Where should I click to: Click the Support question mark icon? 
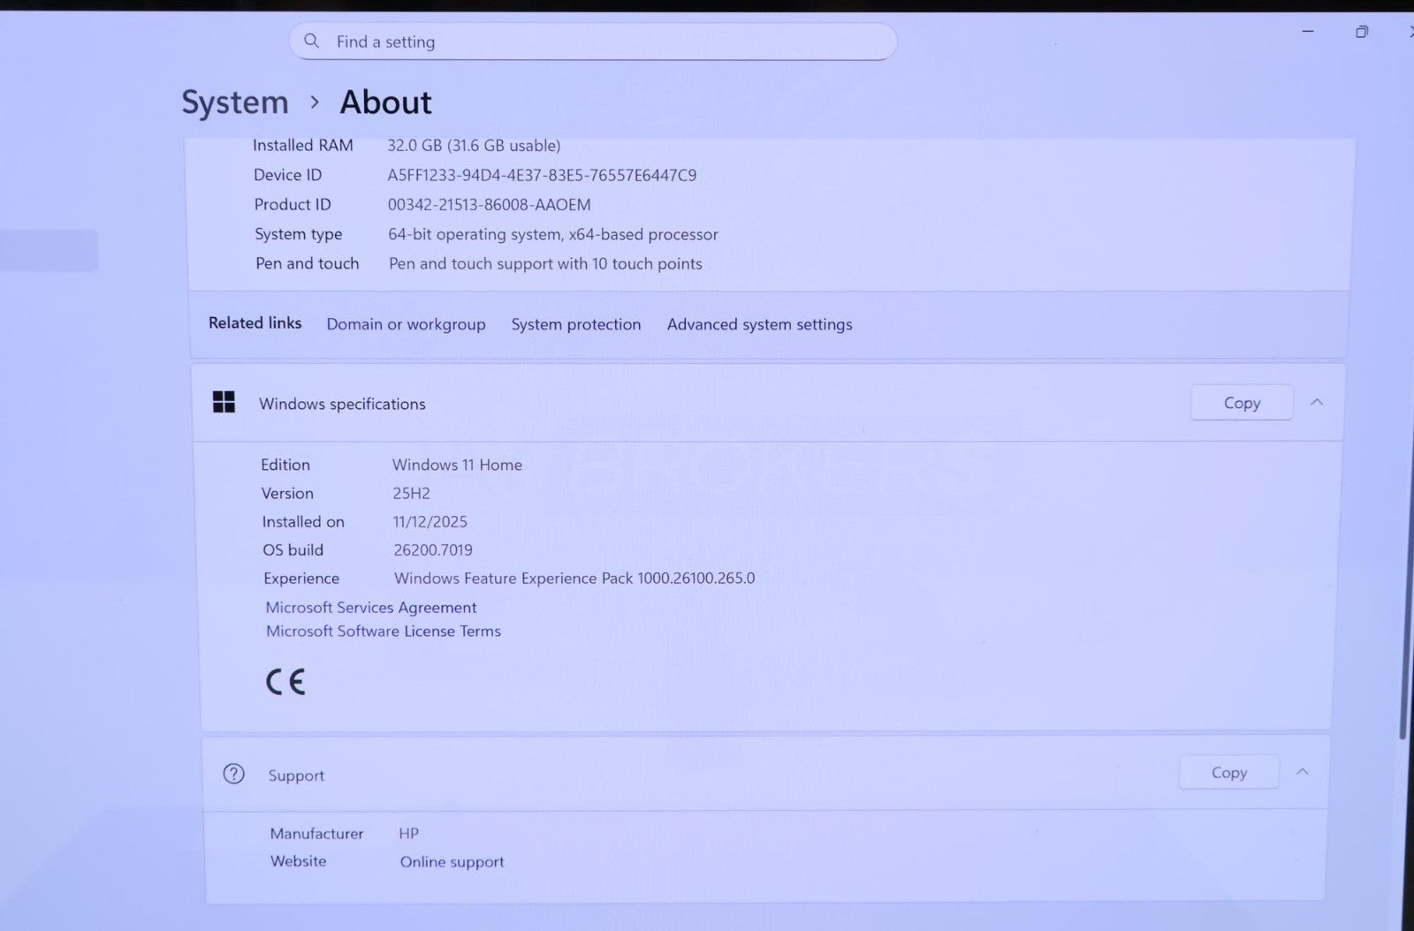(x=234, y=775)
